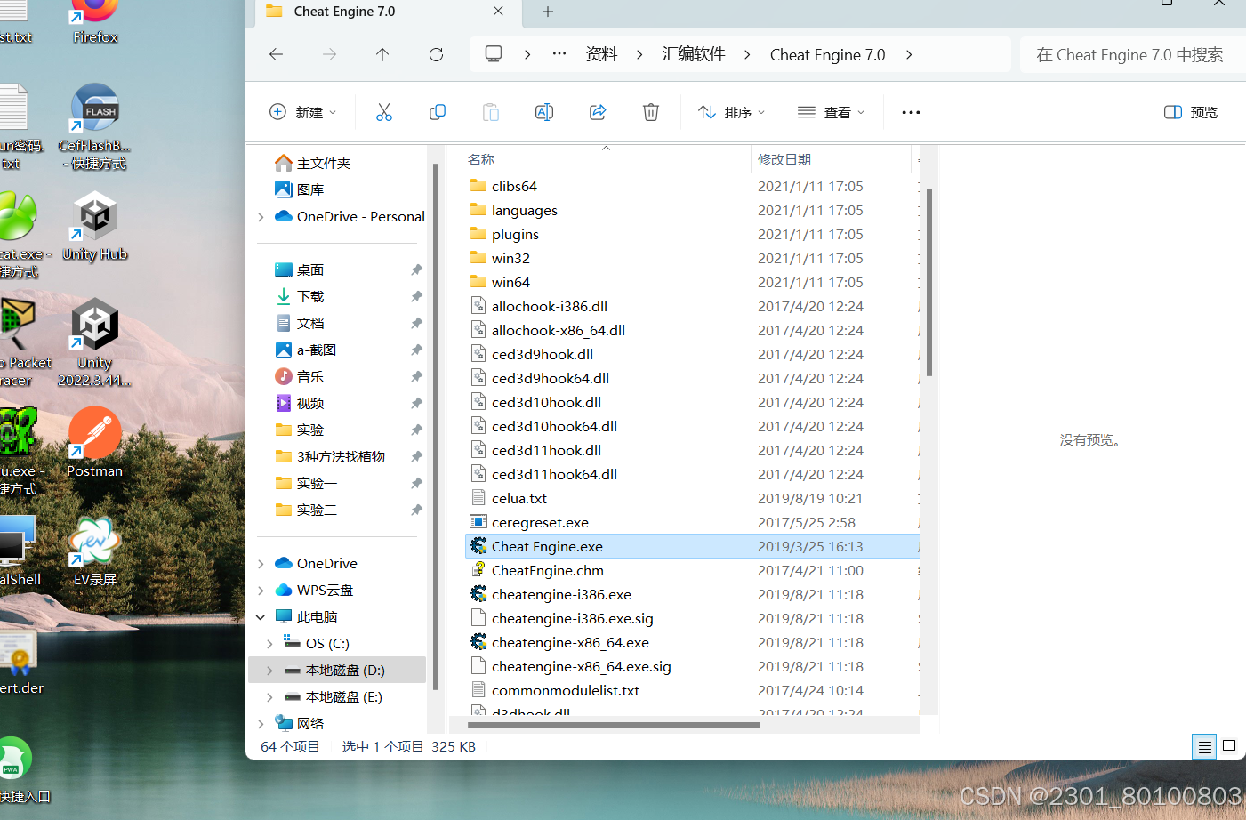The image size is (1246, 820).
Task: Refresh the current folder
Action: (436, 54)
